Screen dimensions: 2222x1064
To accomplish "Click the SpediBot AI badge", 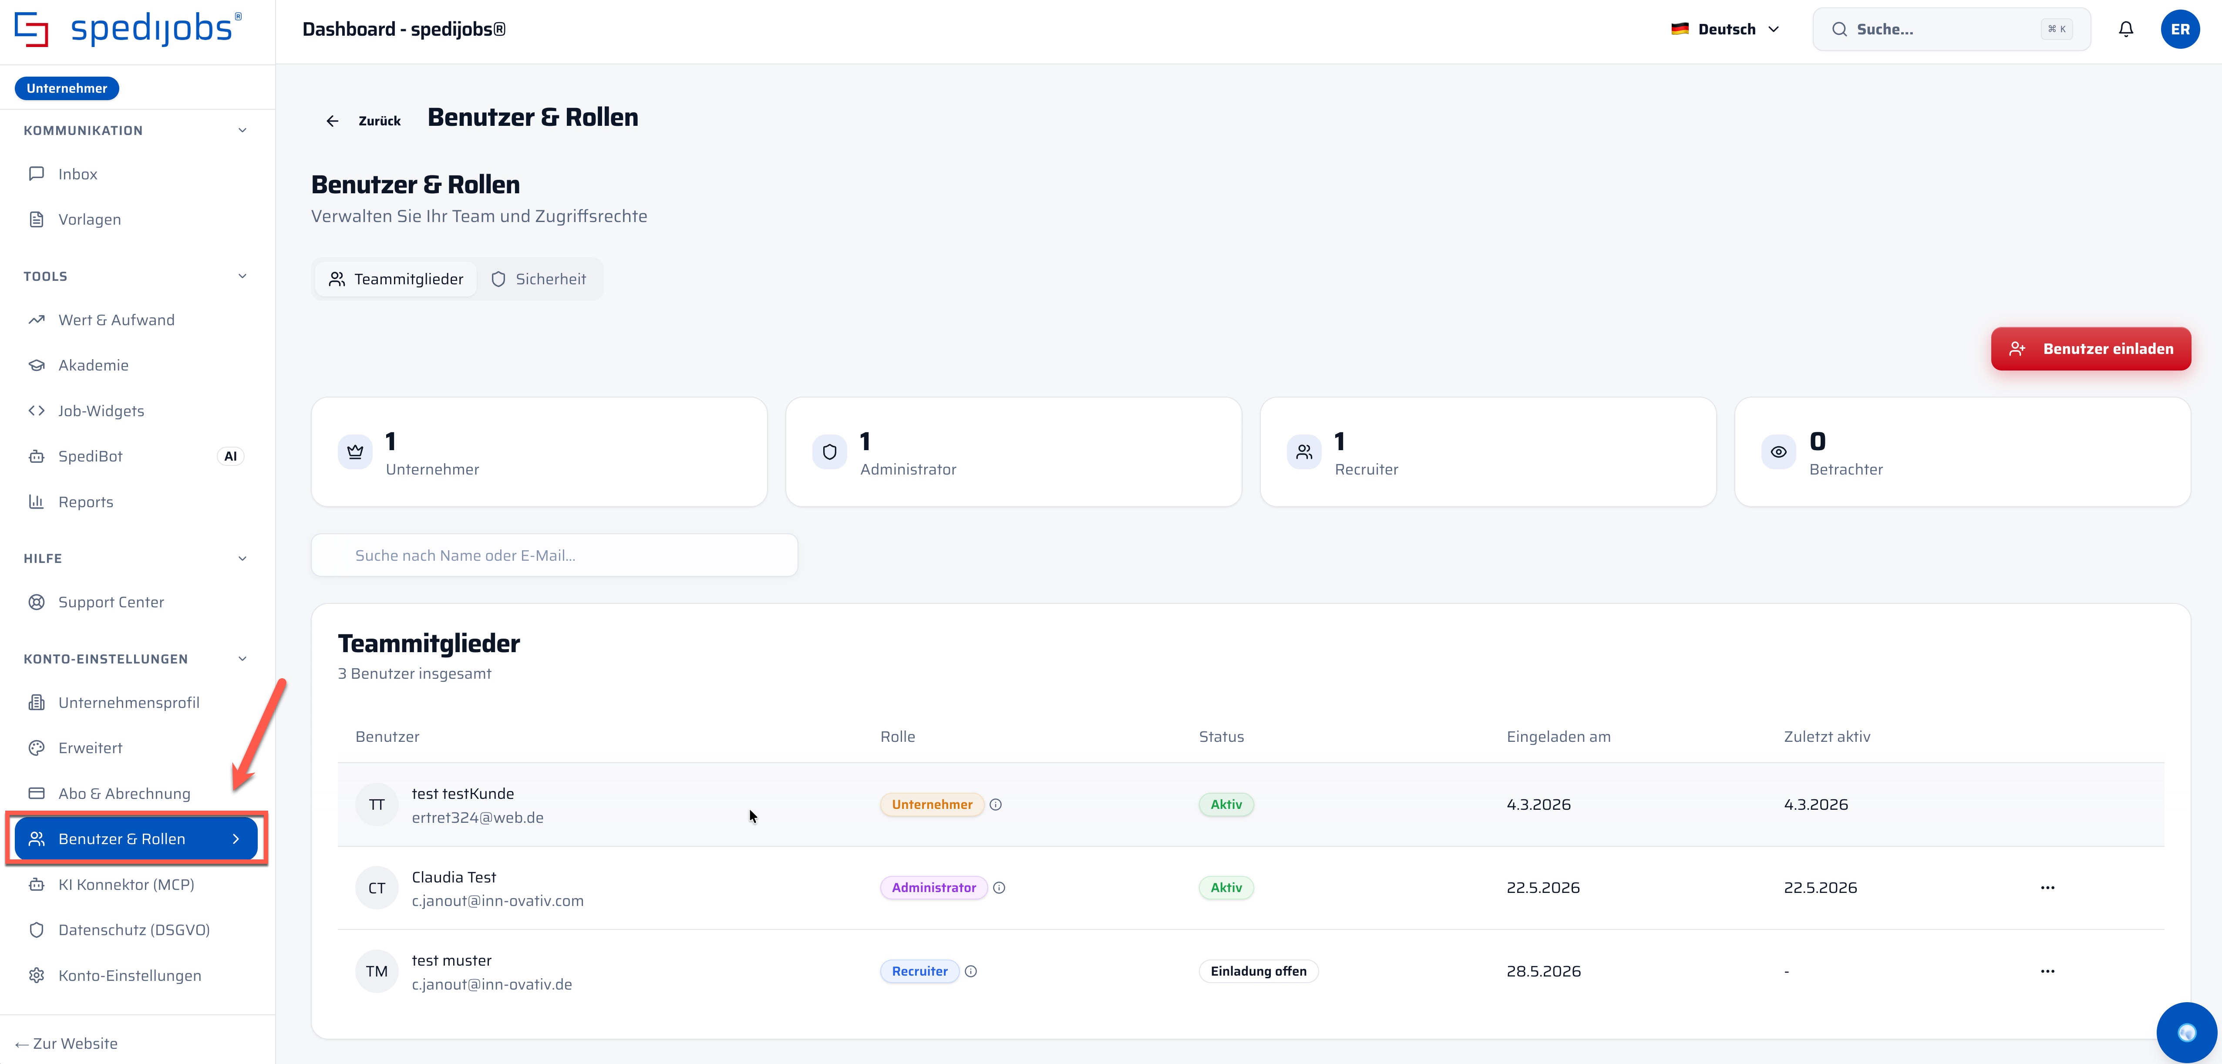I will tap(230, 457).
